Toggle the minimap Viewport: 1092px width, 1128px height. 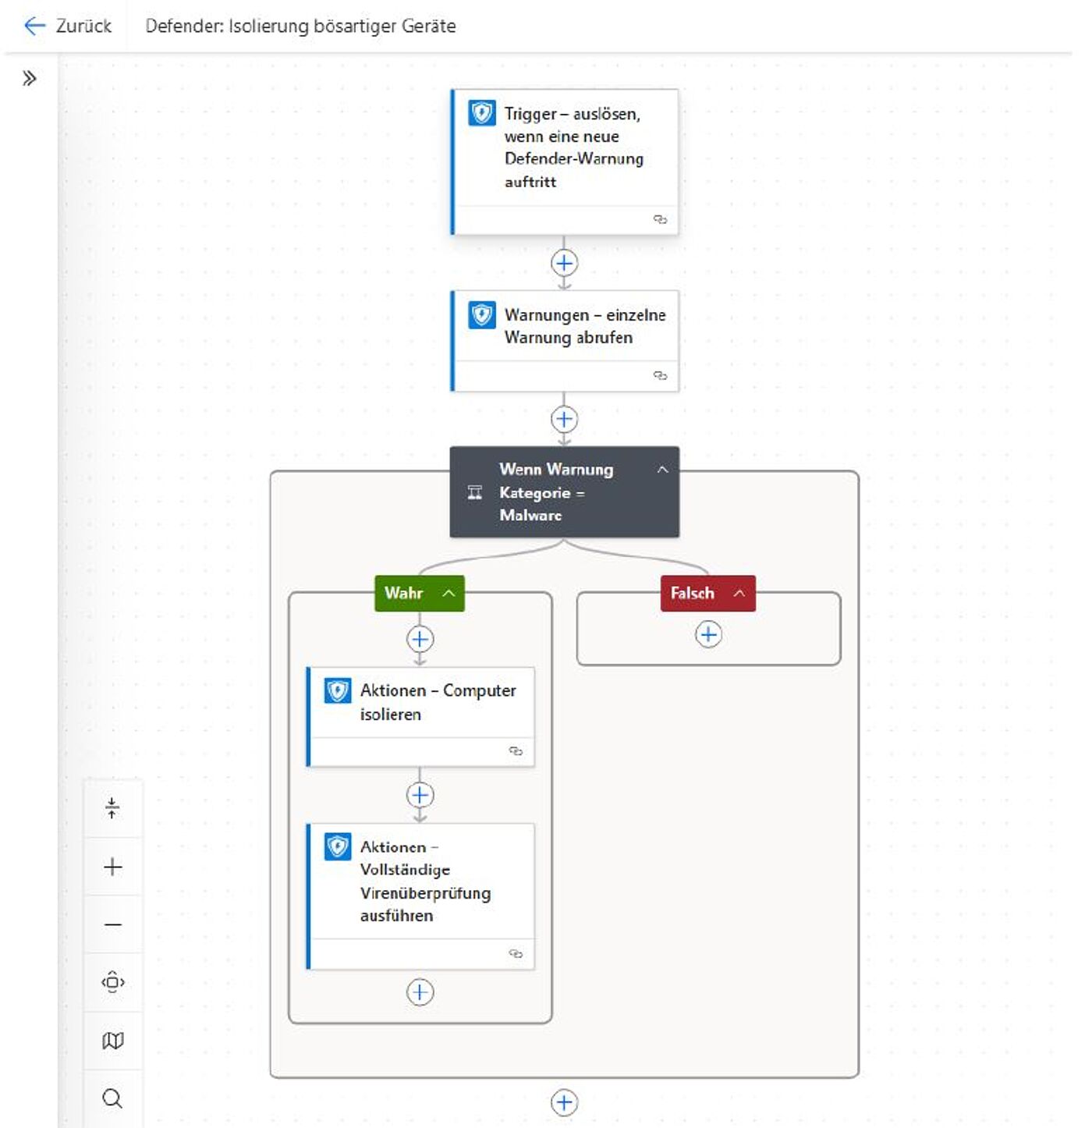click(113, 1040)
